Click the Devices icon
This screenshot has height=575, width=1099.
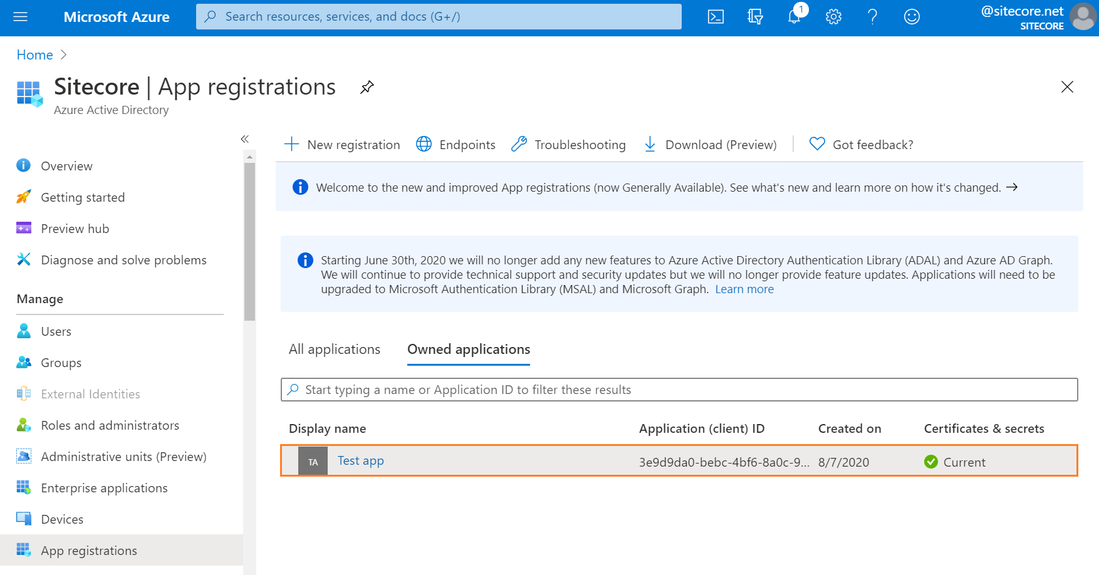click(23, 519)
